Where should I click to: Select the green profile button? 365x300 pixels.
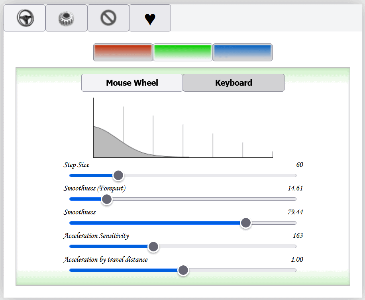(x=182, y=53)
